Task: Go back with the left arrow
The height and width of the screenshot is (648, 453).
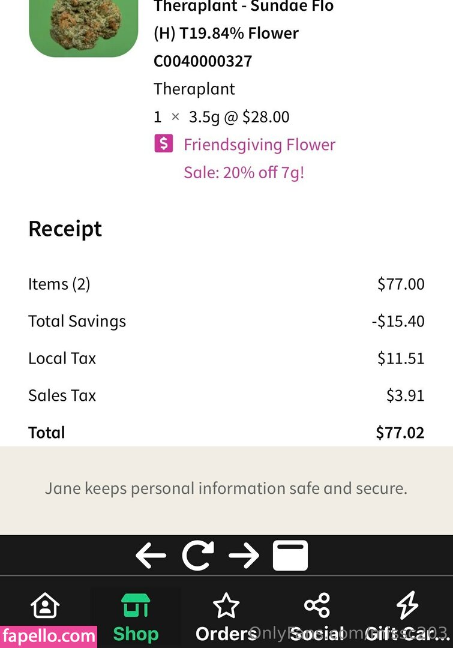Action: click(151, 556)
